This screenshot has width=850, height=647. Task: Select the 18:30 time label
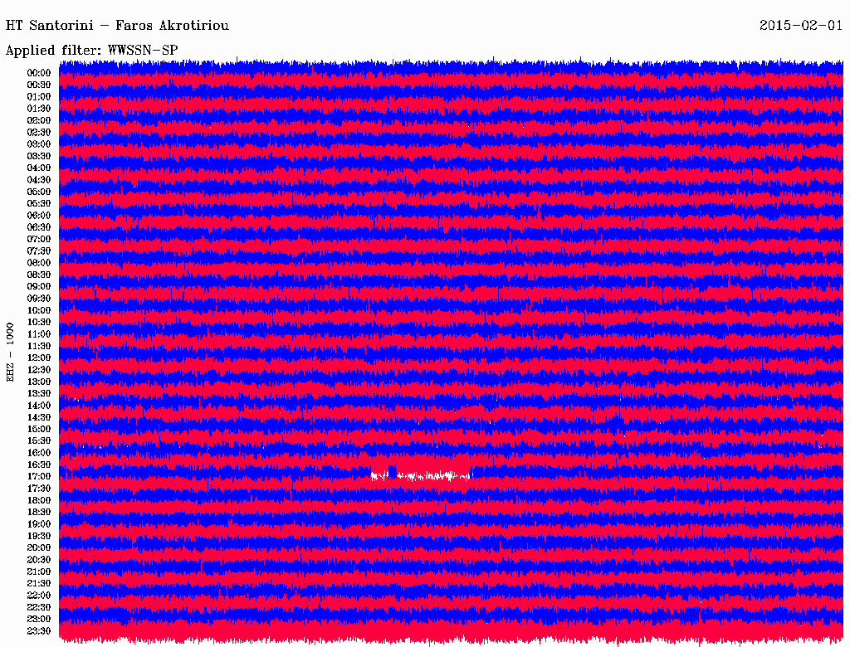(x=39, y=512)
